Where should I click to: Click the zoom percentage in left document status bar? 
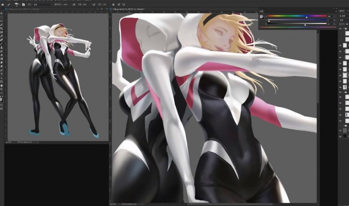pyautogui.click(x=9, y=142)
